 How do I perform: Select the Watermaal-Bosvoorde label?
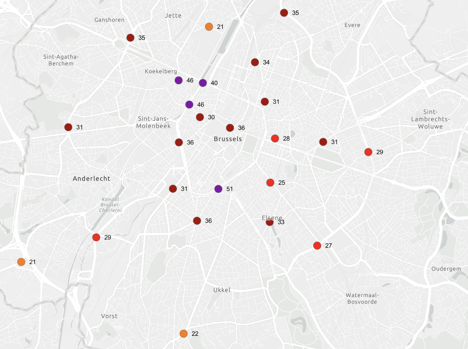362,299
